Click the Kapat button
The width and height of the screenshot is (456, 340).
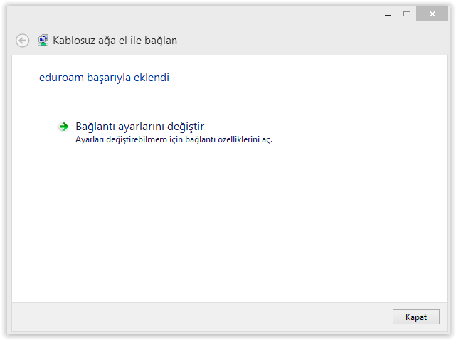click(x=416, y=317)
